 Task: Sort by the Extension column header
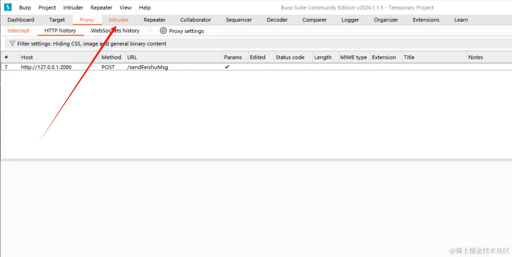click(x=386, y=57)
